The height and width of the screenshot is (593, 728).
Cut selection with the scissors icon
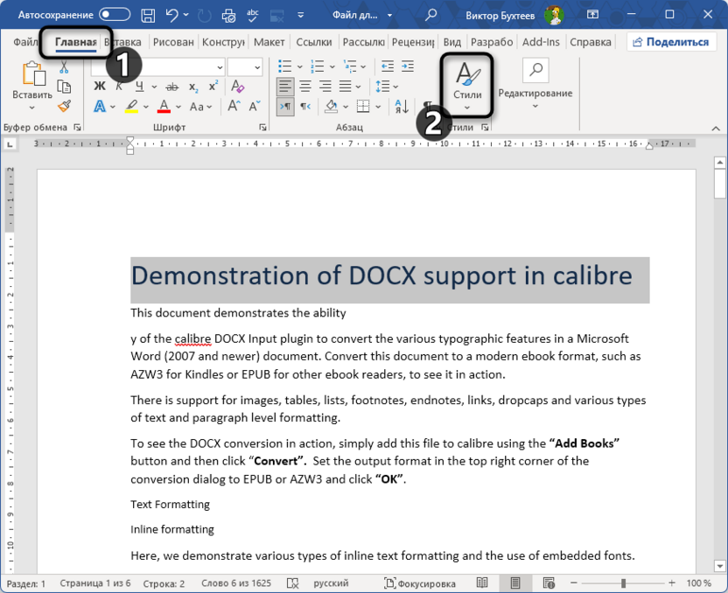point(64,67)
